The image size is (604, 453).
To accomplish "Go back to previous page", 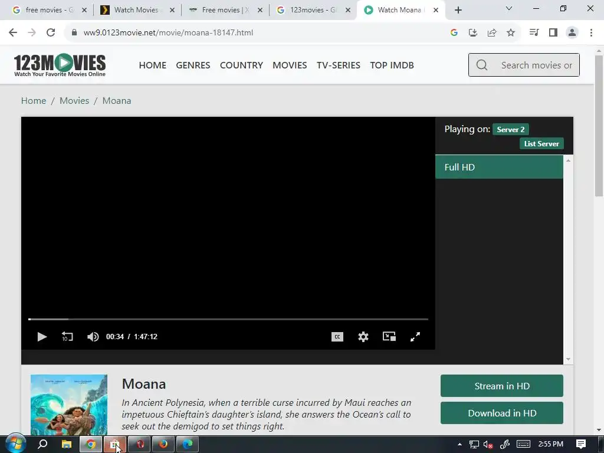I will tap(13, 33).
